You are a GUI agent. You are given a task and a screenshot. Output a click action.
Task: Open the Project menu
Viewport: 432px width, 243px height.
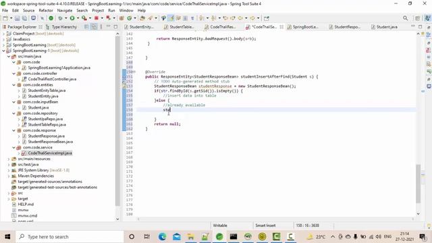click(98, 11)
